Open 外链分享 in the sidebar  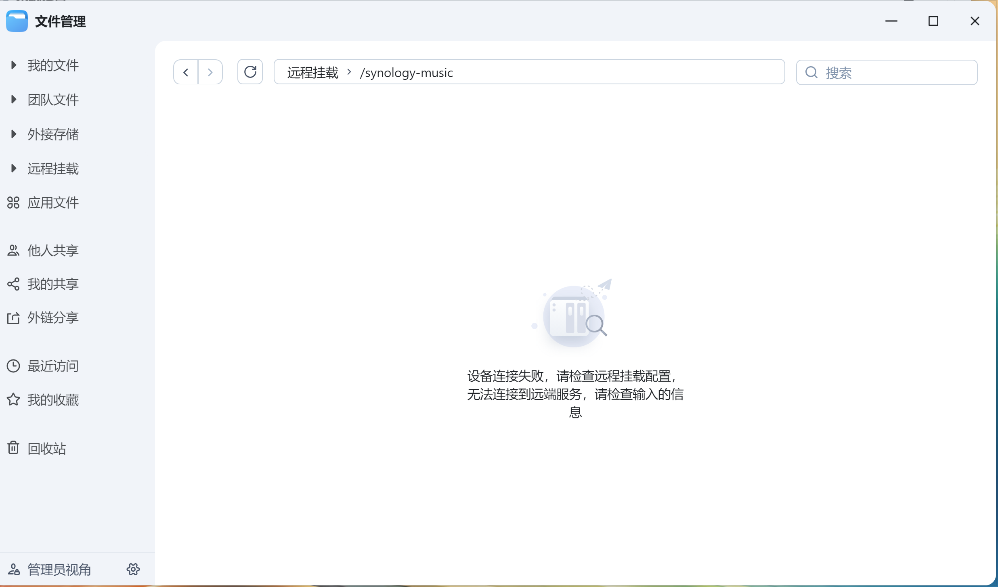point(52,318)
